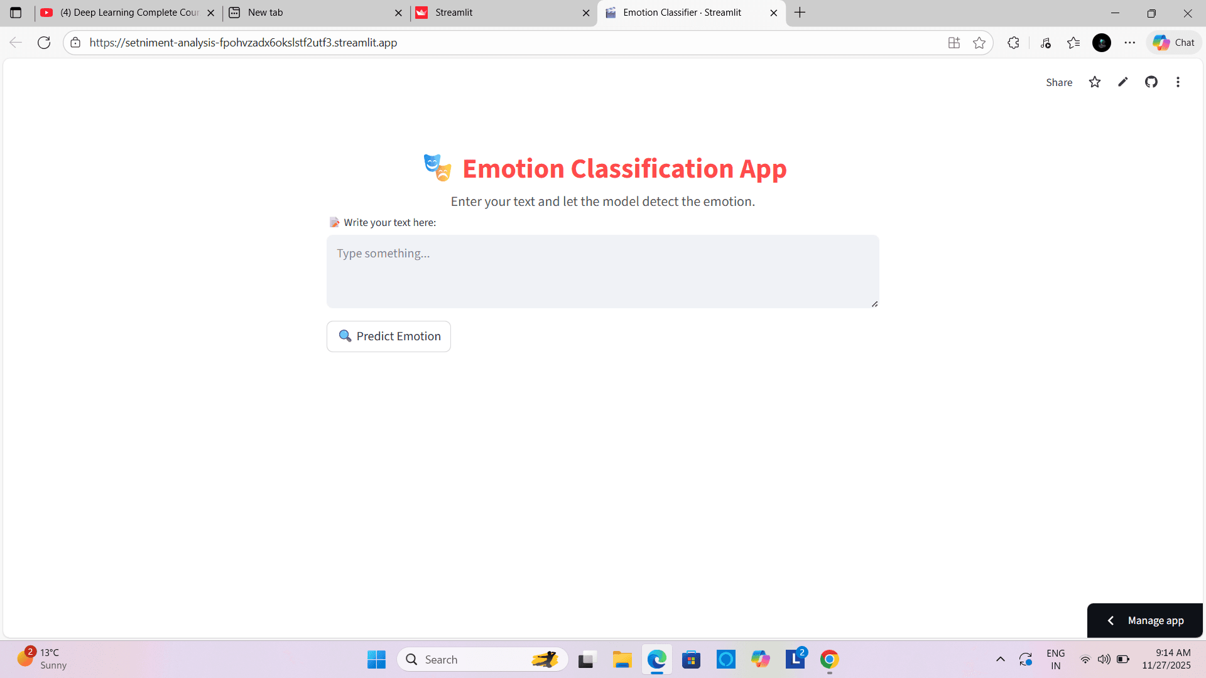1206x678 pixels.
Task: Click the browser address bar URL
Action: click(243, 43)
